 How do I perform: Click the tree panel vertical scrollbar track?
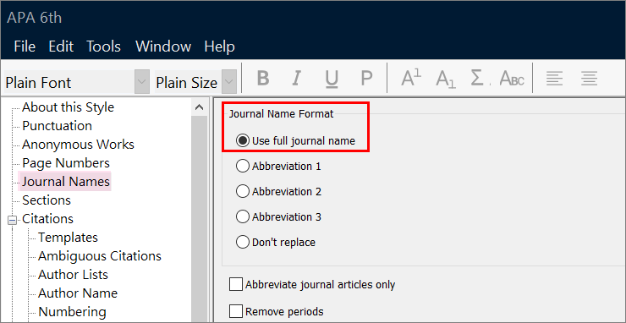pyautogui.click(x=200, y=218)
